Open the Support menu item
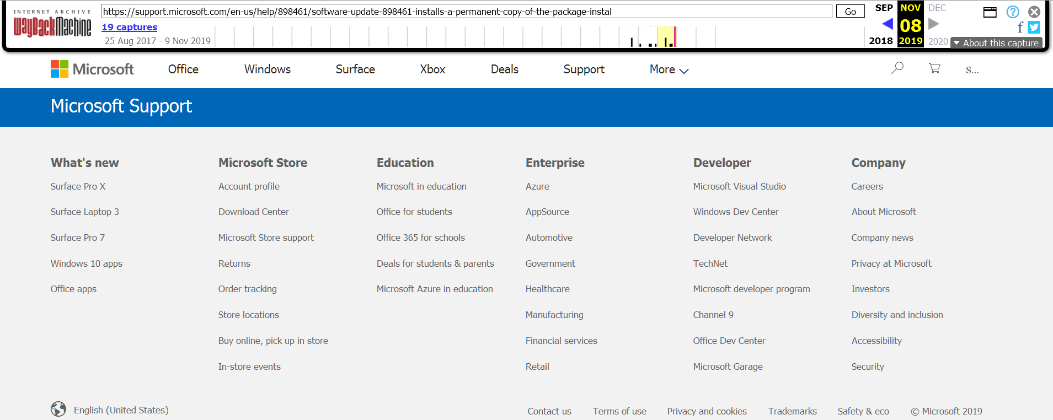The height and width of the screenshot is (420, 1053). coord(584,69)
